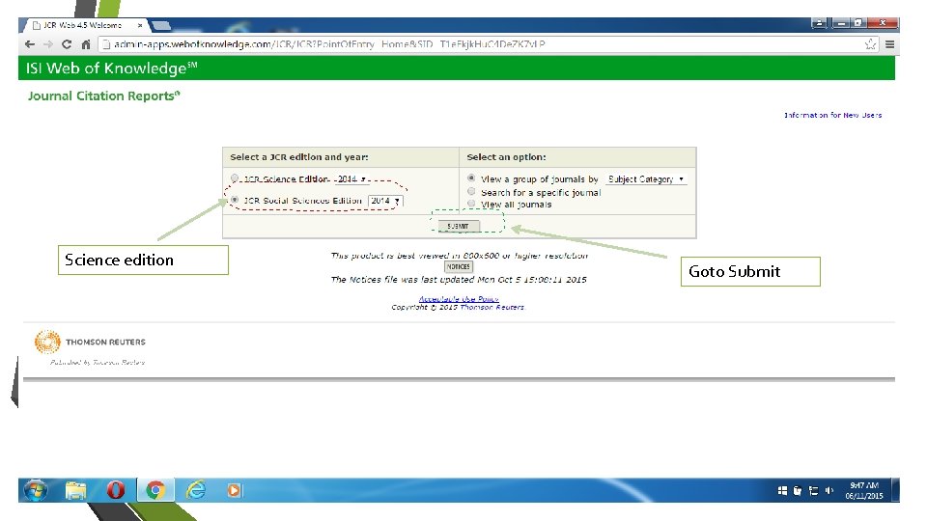Switch to Chrome in the taskbar
Screen dimensions: 927x521
[155, 490]
